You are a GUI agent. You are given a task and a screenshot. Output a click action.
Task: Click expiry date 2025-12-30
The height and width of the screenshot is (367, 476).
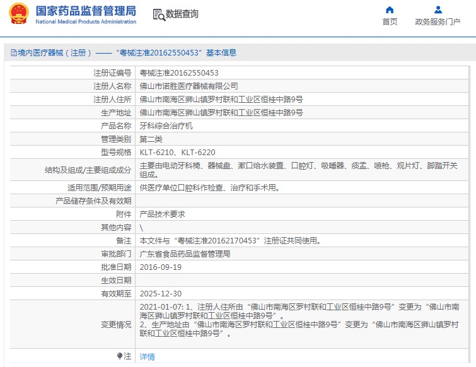tap(160, 294)
